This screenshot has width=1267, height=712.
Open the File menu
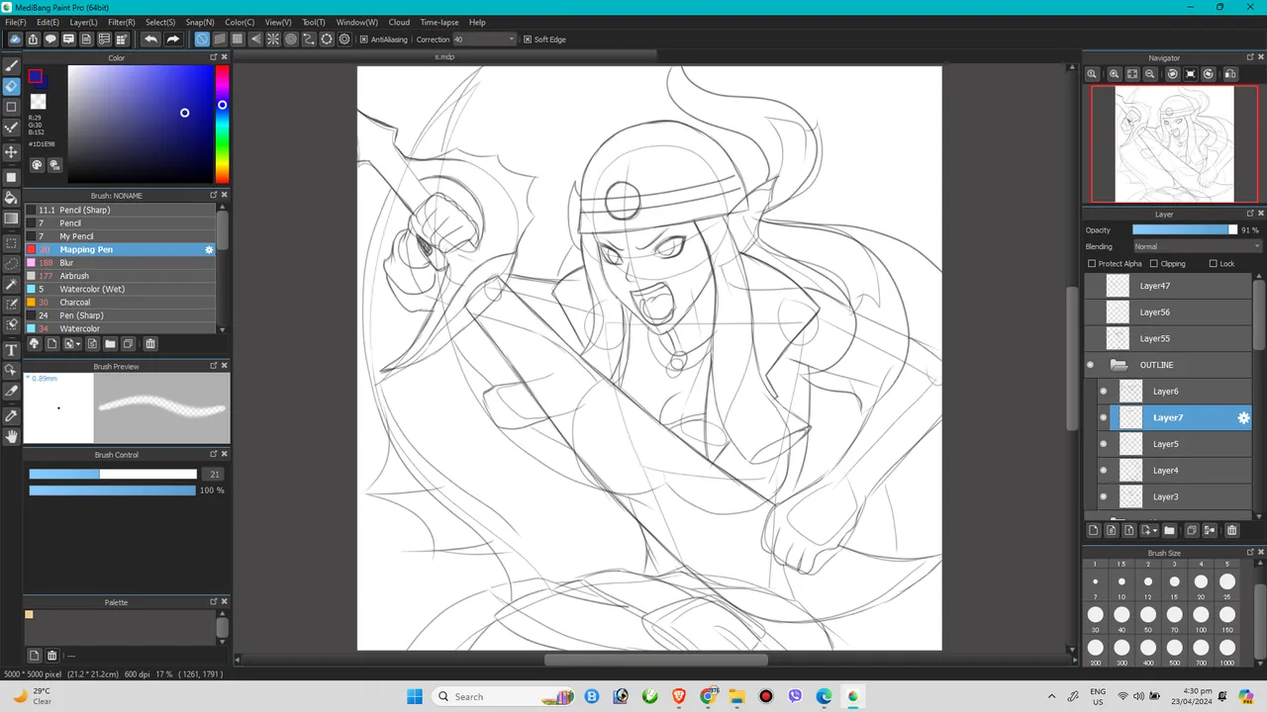coord(16,22)
